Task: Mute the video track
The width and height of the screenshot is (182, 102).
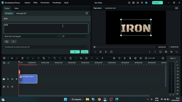Action: point(12,79)
